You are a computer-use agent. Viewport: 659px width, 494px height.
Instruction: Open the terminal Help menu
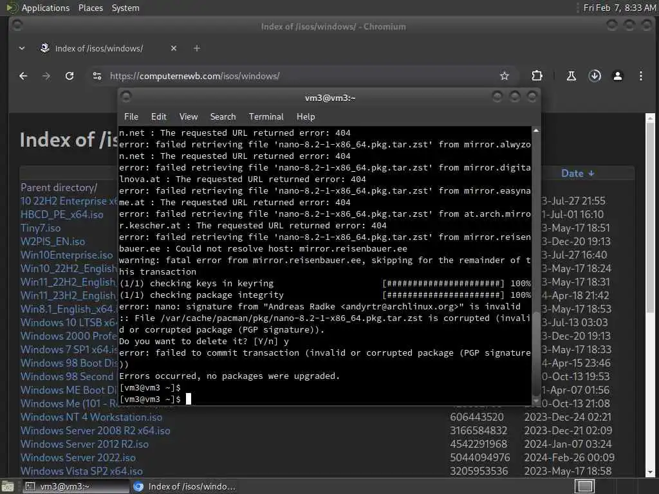point(306,117)
